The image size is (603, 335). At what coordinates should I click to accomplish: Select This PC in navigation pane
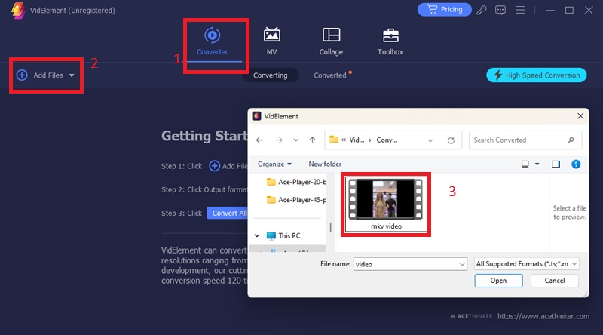coord(283,235)
